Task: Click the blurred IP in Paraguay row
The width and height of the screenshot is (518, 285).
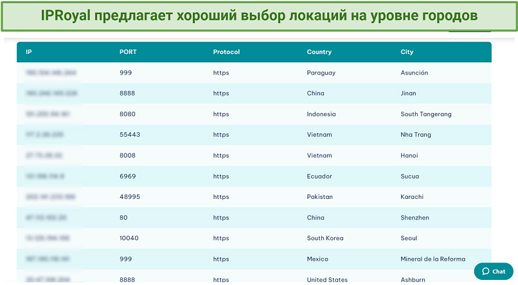Action: pos(51,73)
